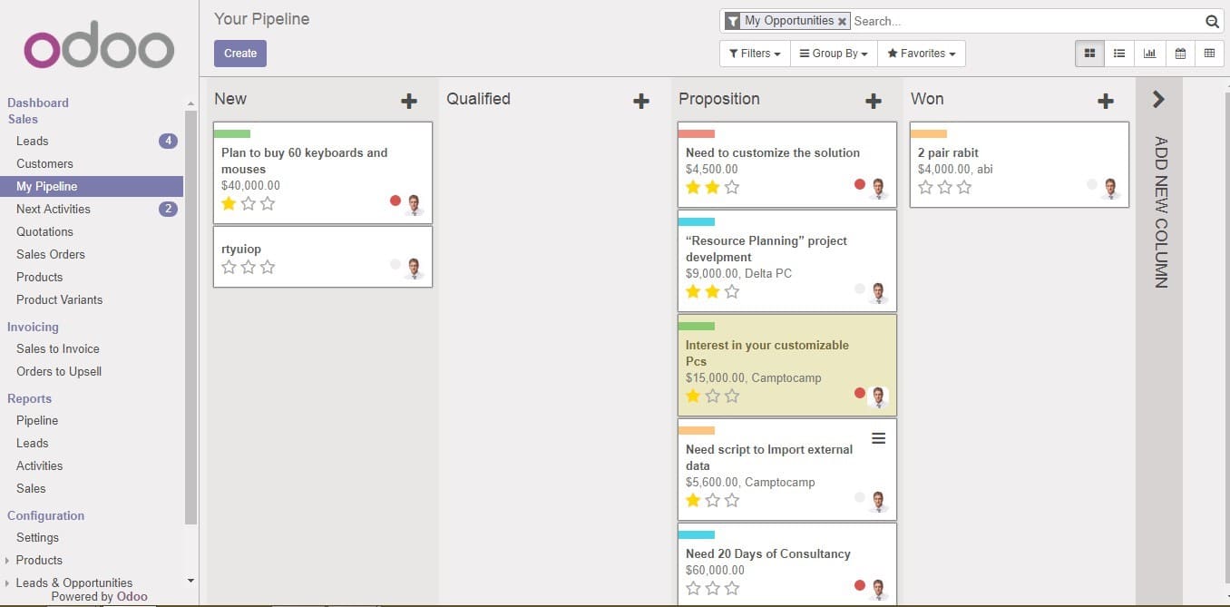Image resolution: width=1230 pixels, height=607 pixels.
Task: Set third priority star on keyboards card
Action: click(x=268, y=204)
